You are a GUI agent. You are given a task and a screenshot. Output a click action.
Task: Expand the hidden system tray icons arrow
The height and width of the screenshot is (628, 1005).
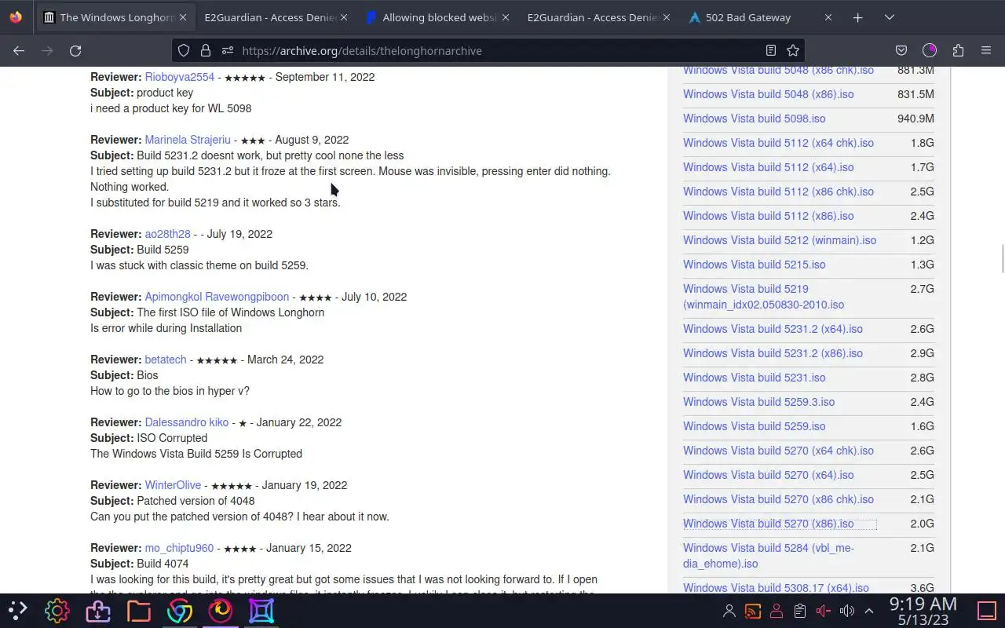[x=869, y=611]
